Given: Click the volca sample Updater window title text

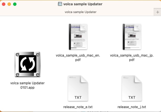Looking at the screenshot, I should click(83, 4).
